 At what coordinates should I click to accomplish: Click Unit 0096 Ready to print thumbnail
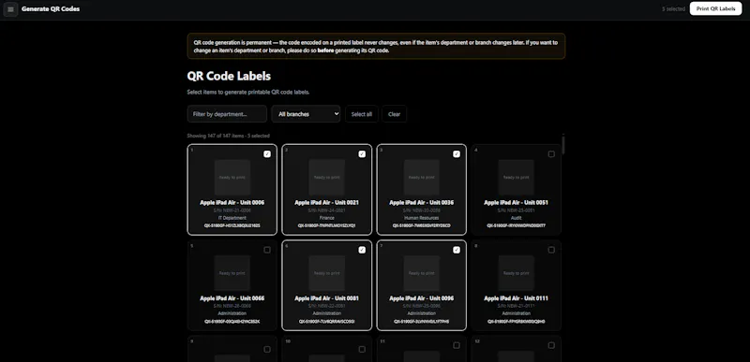pos(421,273)
